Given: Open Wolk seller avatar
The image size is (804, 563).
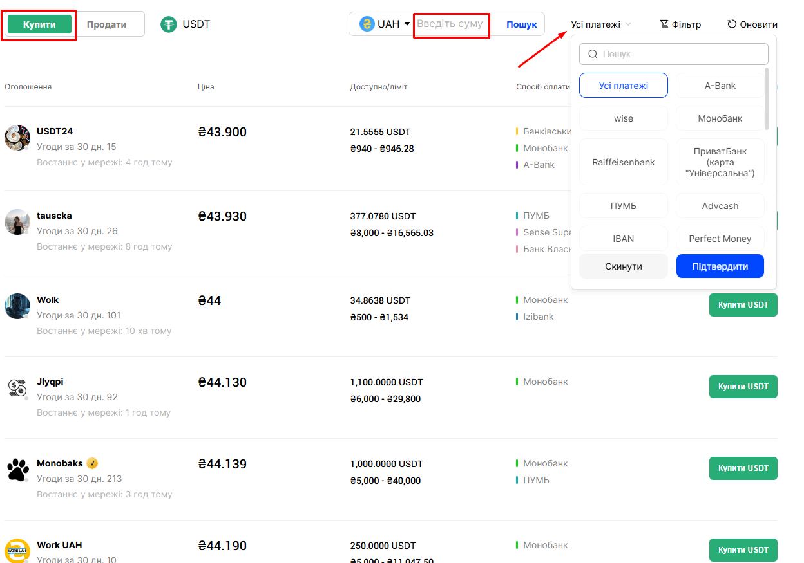Looking at the screenshot, I should (17, 306).
